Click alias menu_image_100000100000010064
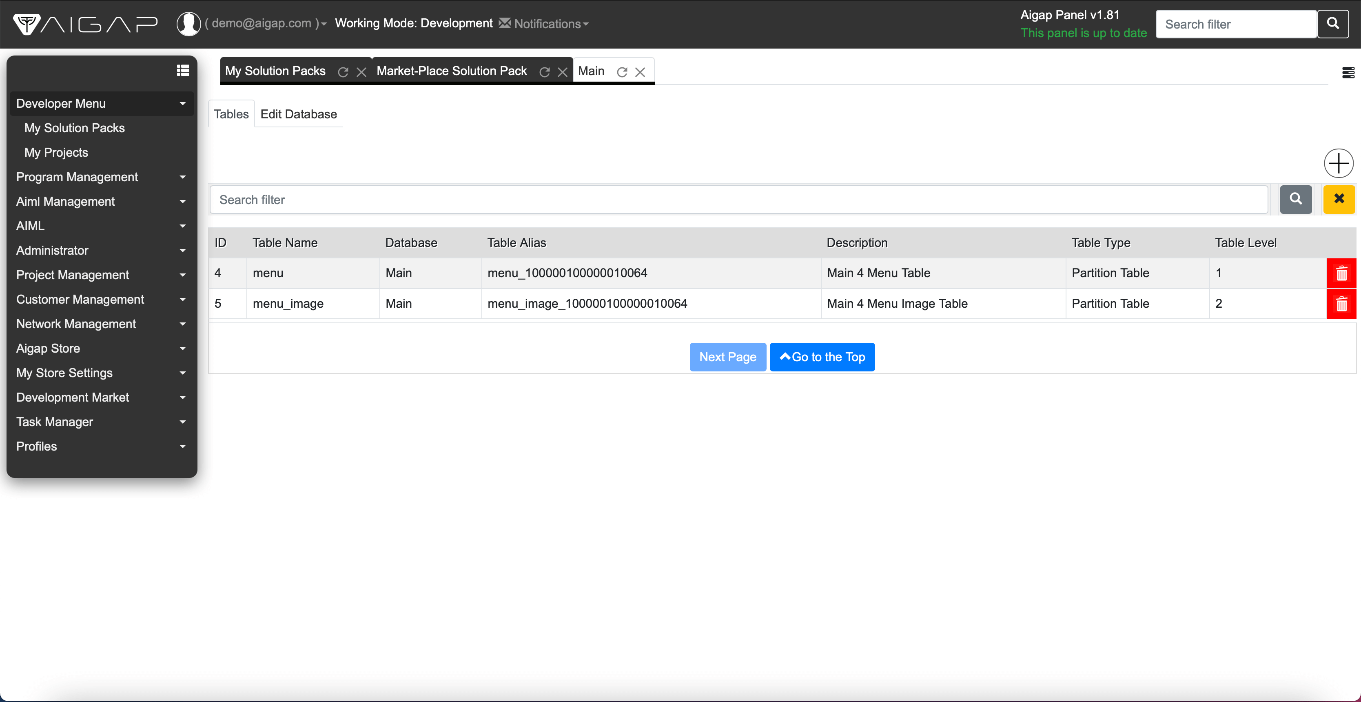Screen dimensions: 1361x702 pos(587,303)
